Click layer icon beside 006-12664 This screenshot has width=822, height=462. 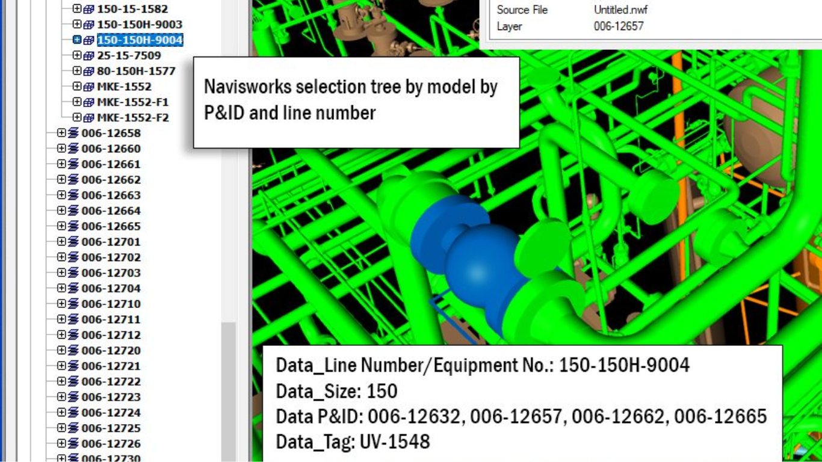tap(73, 211)
